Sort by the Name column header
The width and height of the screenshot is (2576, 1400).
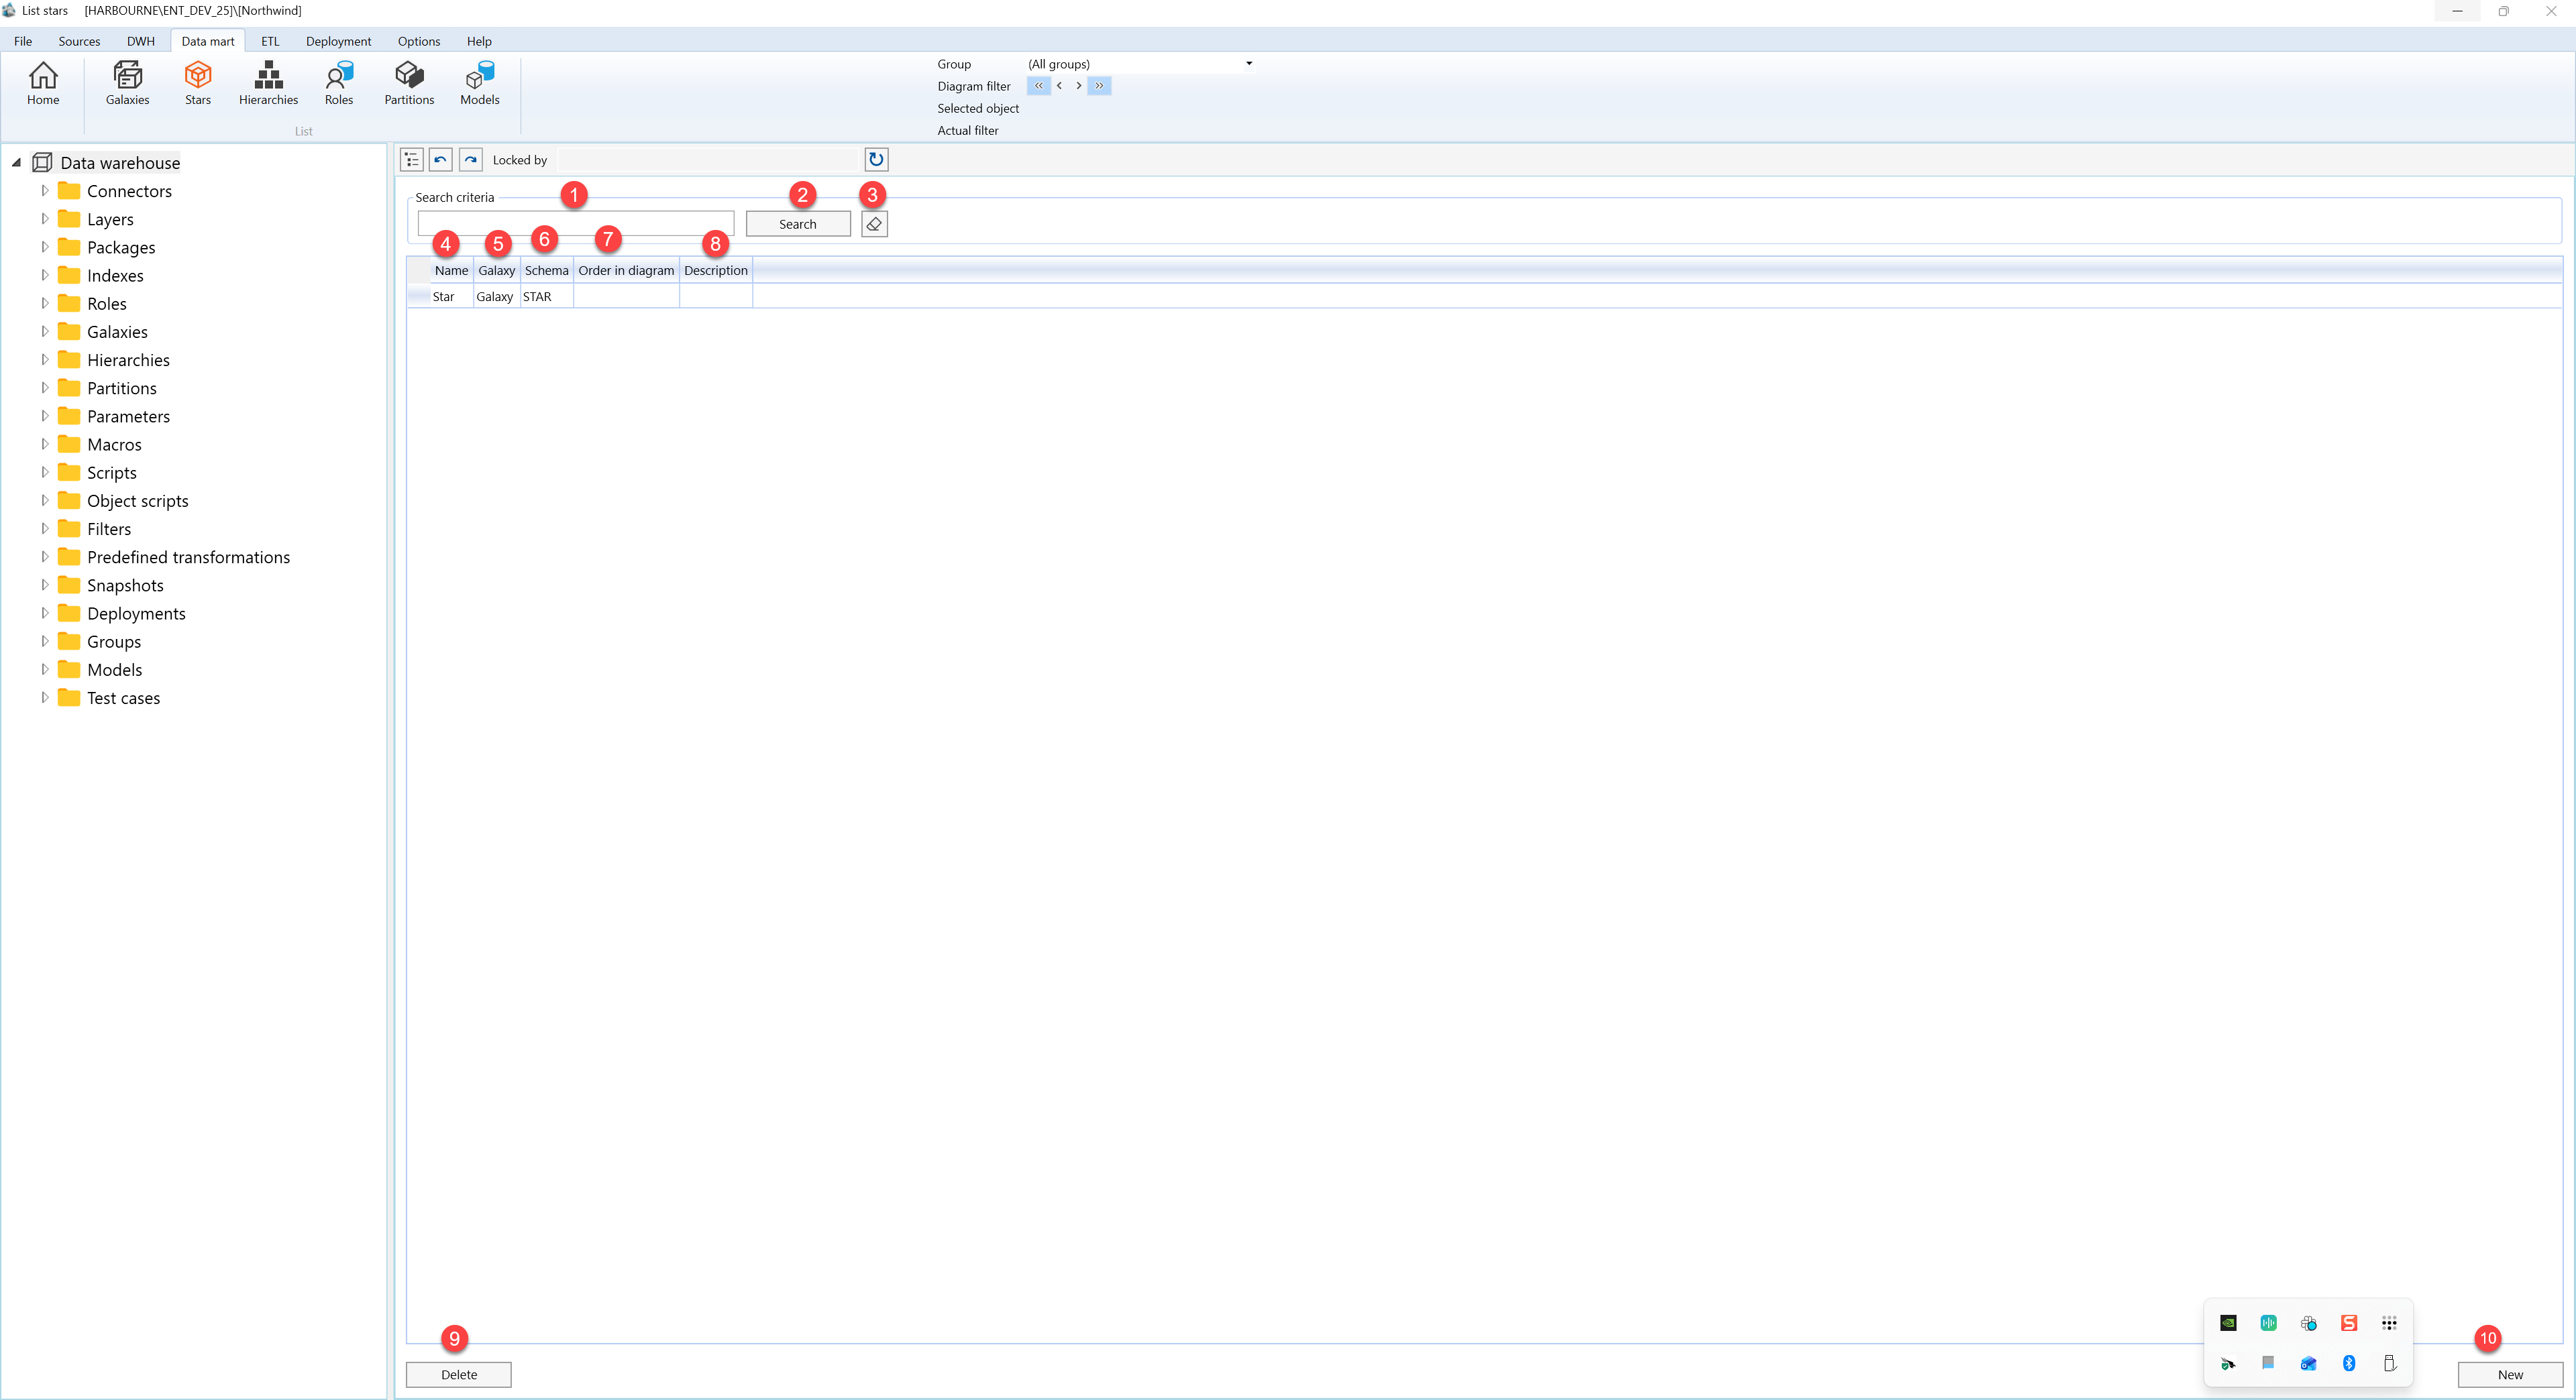tap(451, 271)
